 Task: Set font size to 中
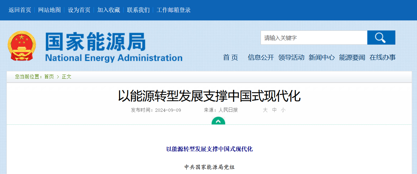(274, 110)
